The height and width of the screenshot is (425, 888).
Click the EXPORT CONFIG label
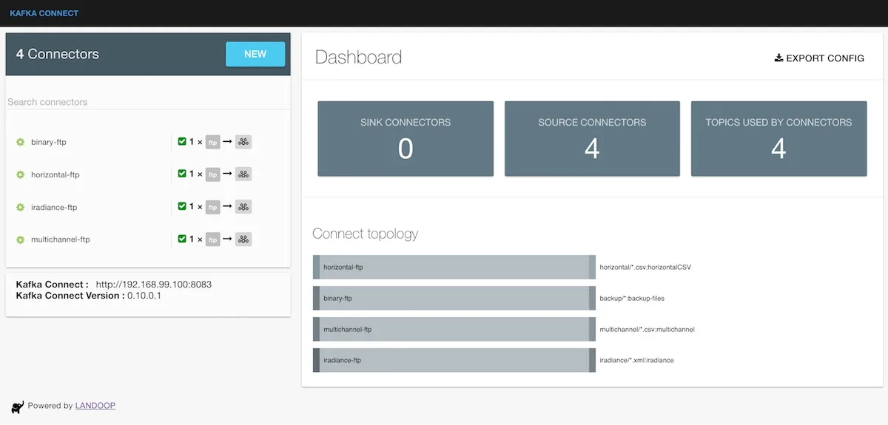(x=825, y=58)
